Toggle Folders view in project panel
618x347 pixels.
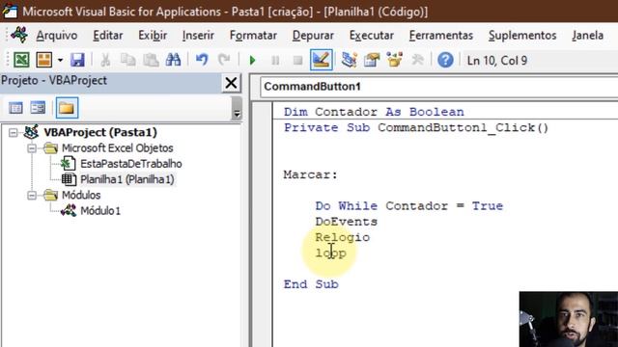pos(67,108)
